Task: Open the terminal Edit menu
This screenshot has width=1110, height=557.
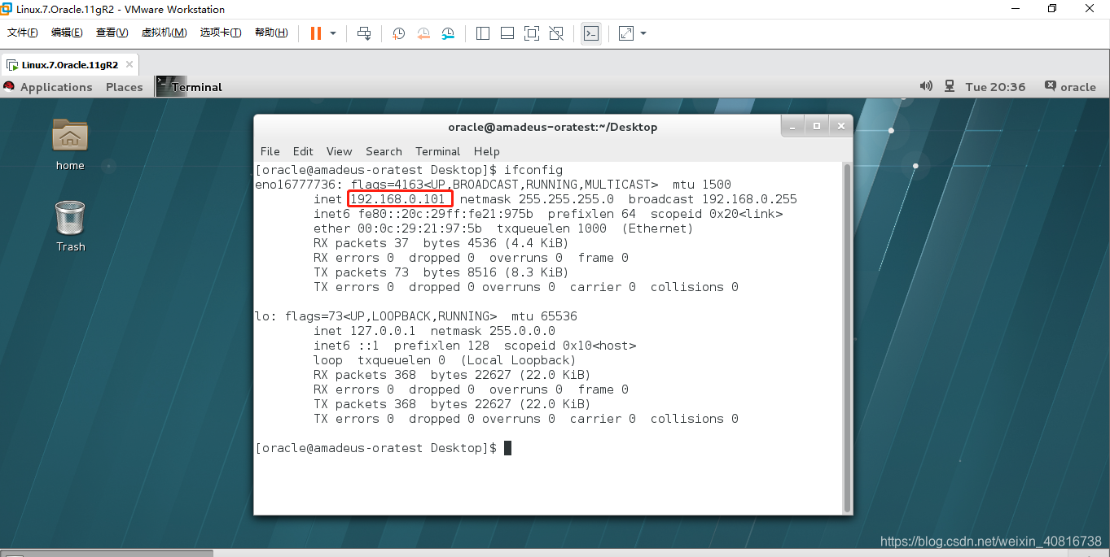Action: [303, 151]
